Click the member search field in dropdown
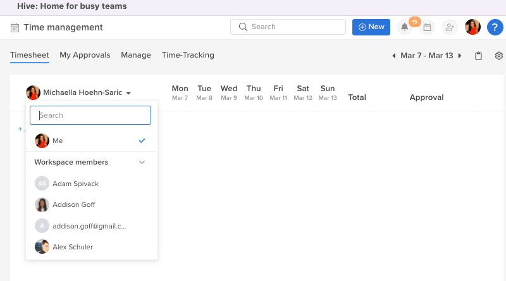 (91, 115)
